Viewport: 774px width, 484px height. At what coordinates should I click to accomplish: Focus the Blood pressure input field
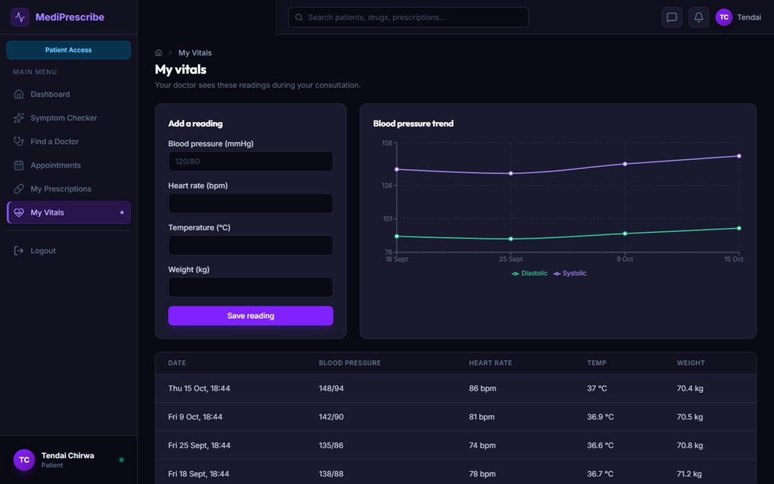(251, 161)
